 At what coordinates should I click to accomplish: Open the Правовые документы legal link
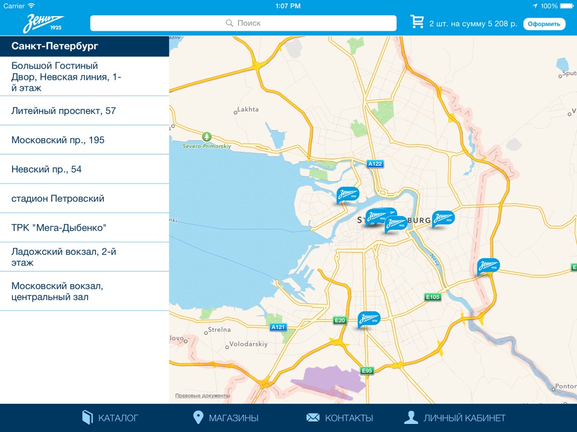coord(202,396)
